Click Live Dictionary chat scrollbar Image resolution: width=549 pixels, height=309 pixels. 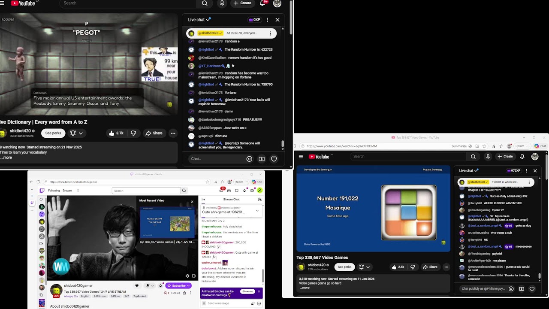tap(283, 144)
